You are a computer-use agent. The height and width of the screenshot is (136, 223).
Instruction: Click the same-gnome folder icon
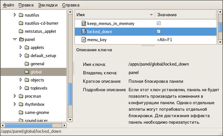(21, 112)
